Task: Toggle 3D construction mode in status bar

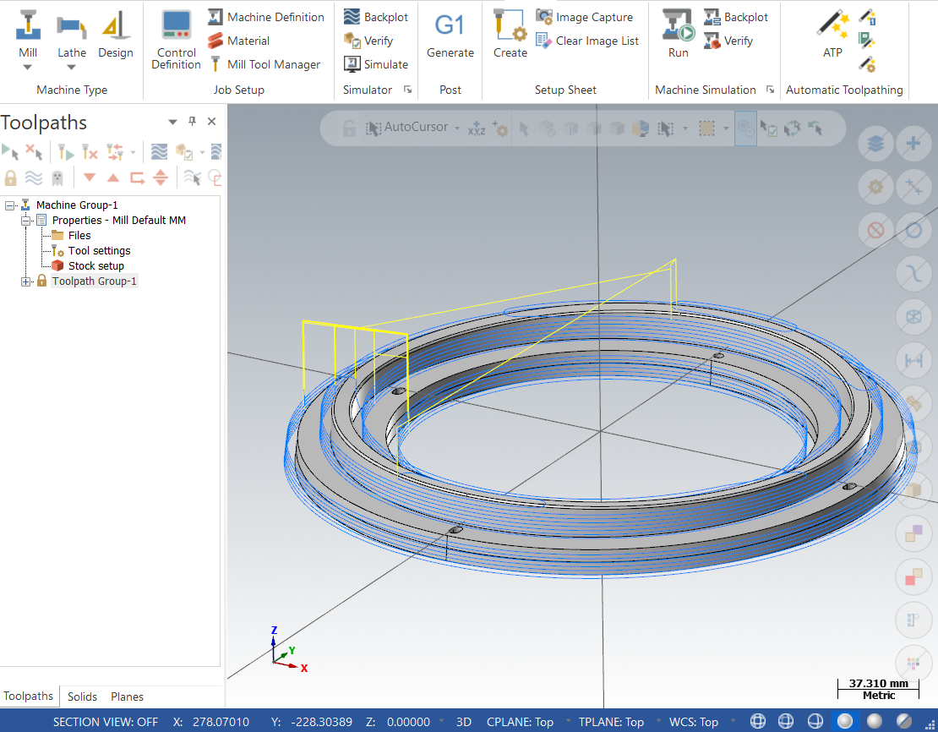Action: [x=464, y=722]
